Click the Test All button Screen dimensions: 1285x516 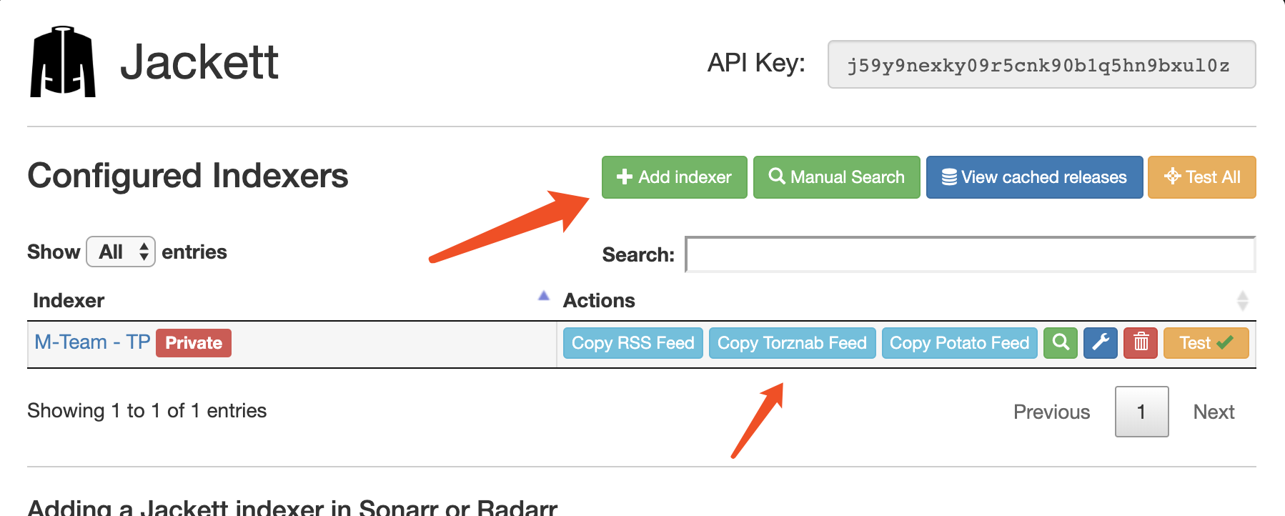coord(1202,177)
